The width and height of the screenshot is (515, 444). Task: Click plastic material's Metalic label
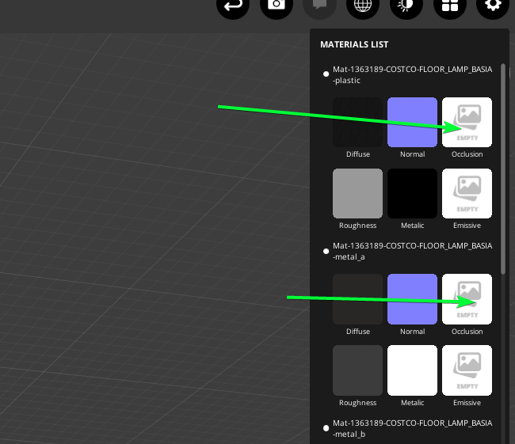(x=413, y=226)
